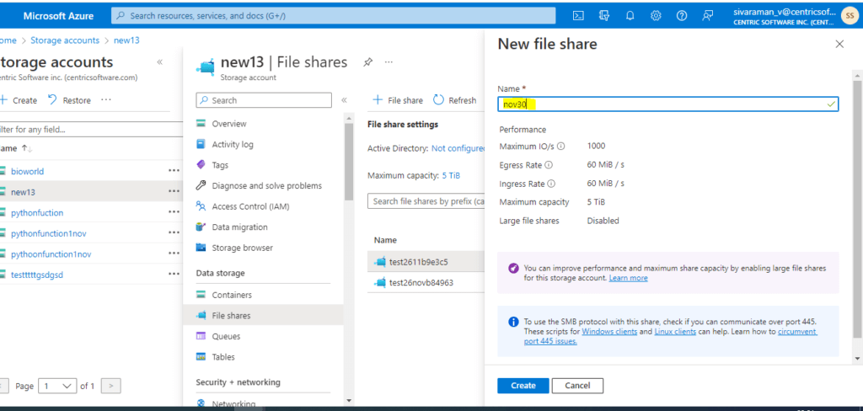
Task: Open Active Directory Not configured link
Action: [458, 148]
